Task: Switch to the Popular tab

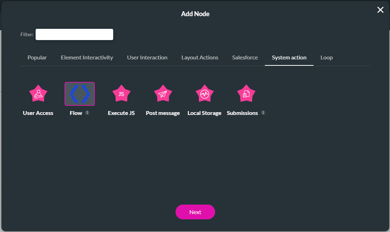Action: click(x=37, y=57)
